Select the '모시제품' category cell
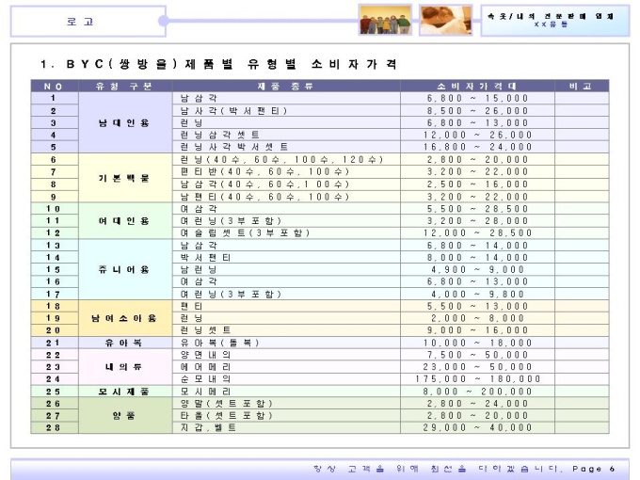Image resolution: width=640 pixels, height=480 pixels. (125, 392)
